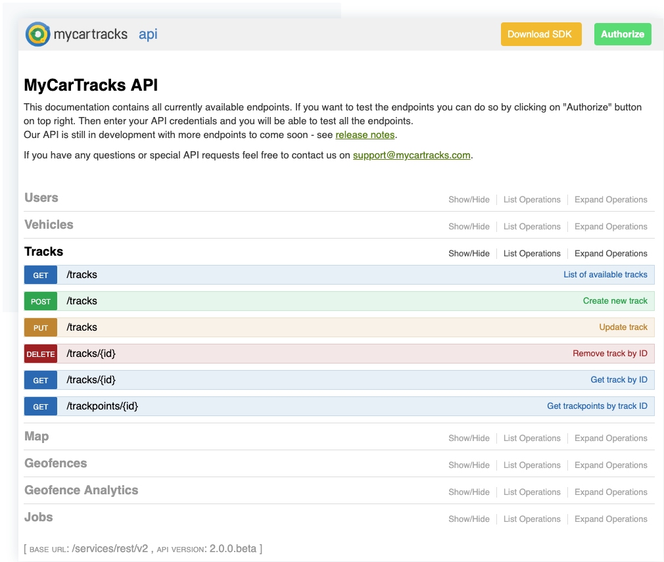Click the GET badge for /trackpoints/{id}
The height and width of the screenshot is (562, 664).
pos(41,406)
